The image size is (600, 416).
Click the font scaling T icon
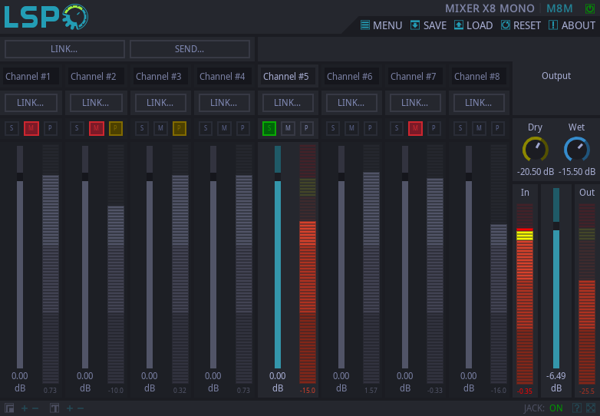[54, 408]
